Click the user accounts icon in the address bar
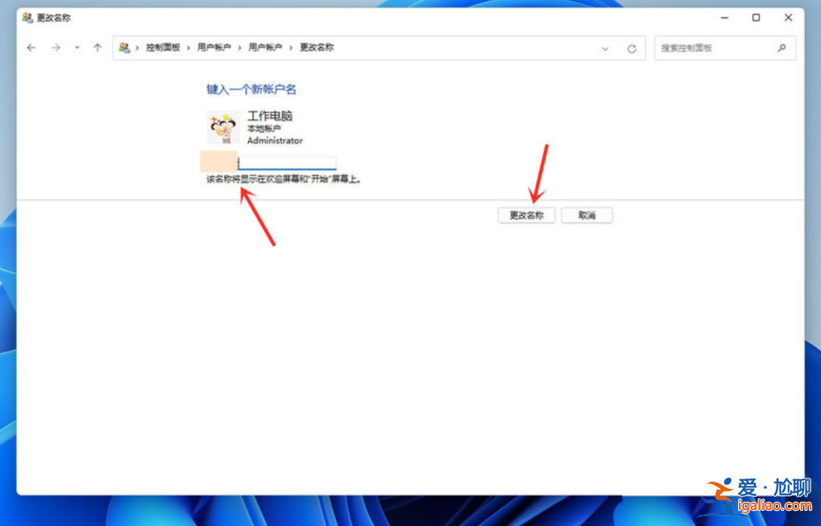 point(125,47)
